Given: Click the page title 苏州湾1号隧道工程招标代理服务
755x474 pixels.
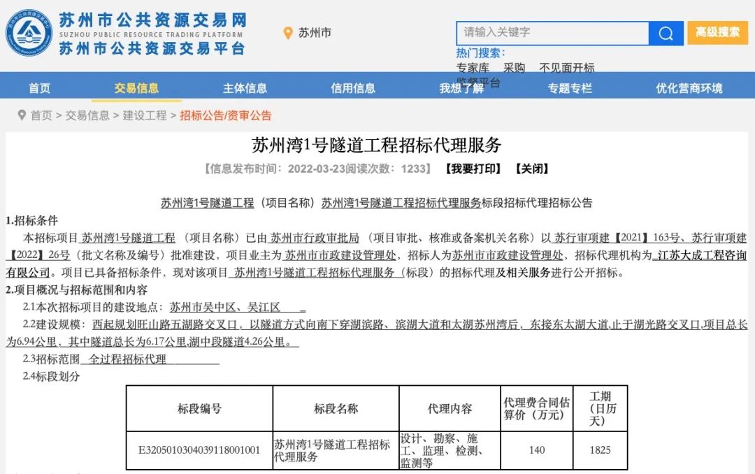Looking at the screenshot, I should pyautogui.click(x=377, y=145).
